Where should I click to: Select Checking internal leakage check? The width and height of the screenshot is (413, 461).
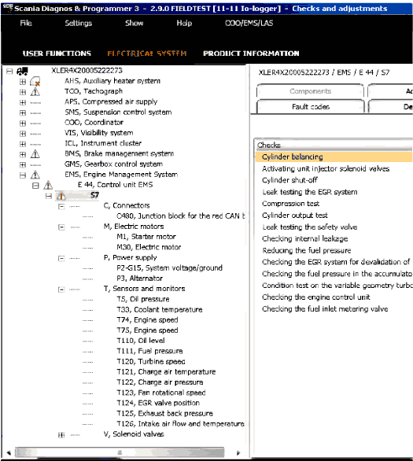304,238
